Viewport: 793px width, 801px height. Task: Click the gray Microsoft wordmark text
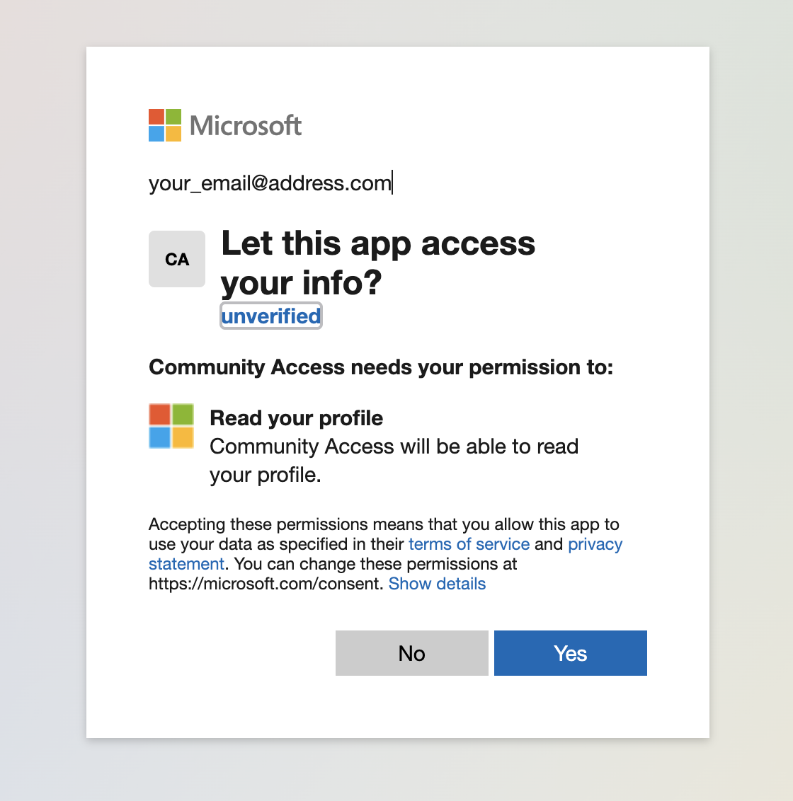(x=246, y=126)
